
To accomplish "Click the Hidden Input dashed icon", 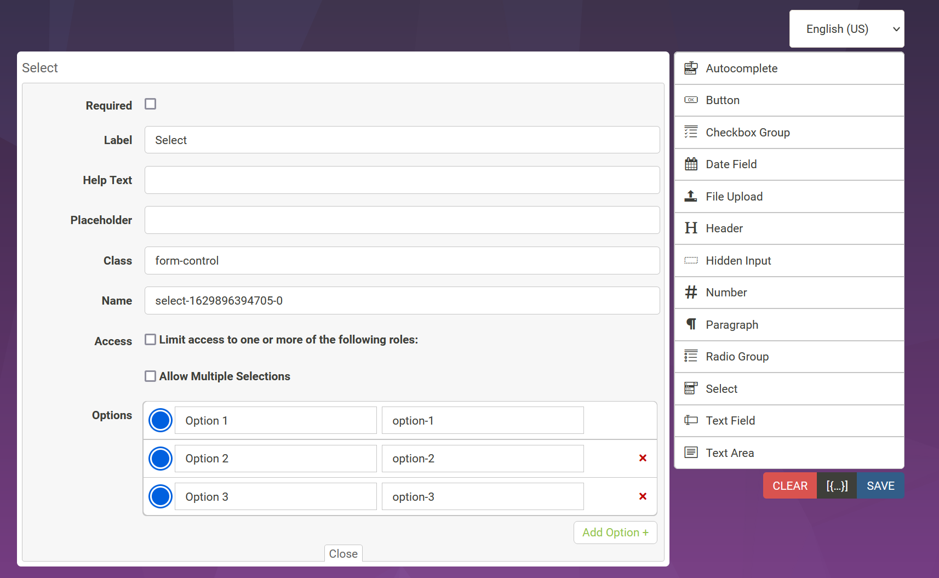I will (x=691, y=260).
